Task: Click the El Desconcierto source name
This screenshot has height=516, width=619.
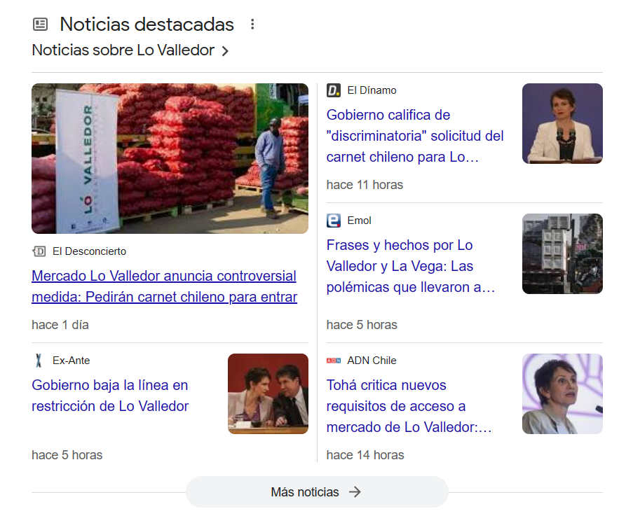Action: pyautogui.click(x=89, y=251)
